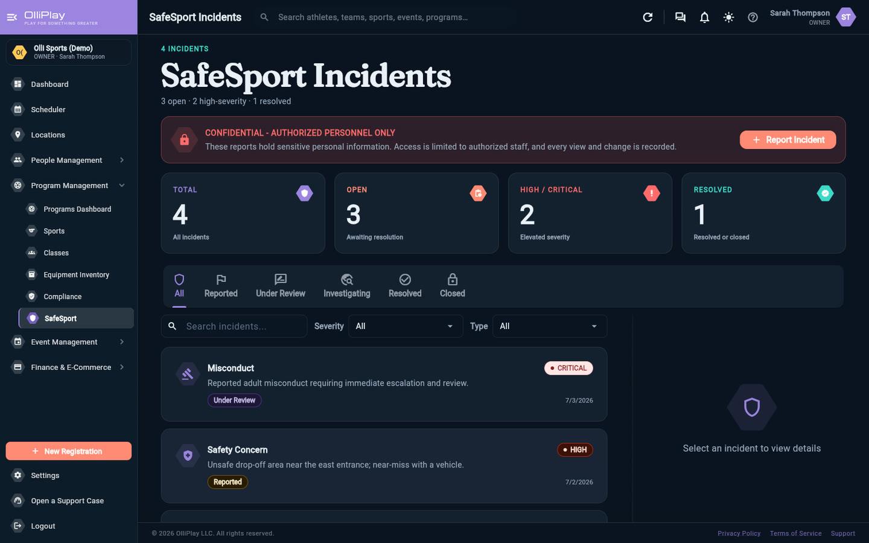Open the Olli Sports (Demo) organization switcher
The width and height of the screenshot is (869, 543).
69,52
